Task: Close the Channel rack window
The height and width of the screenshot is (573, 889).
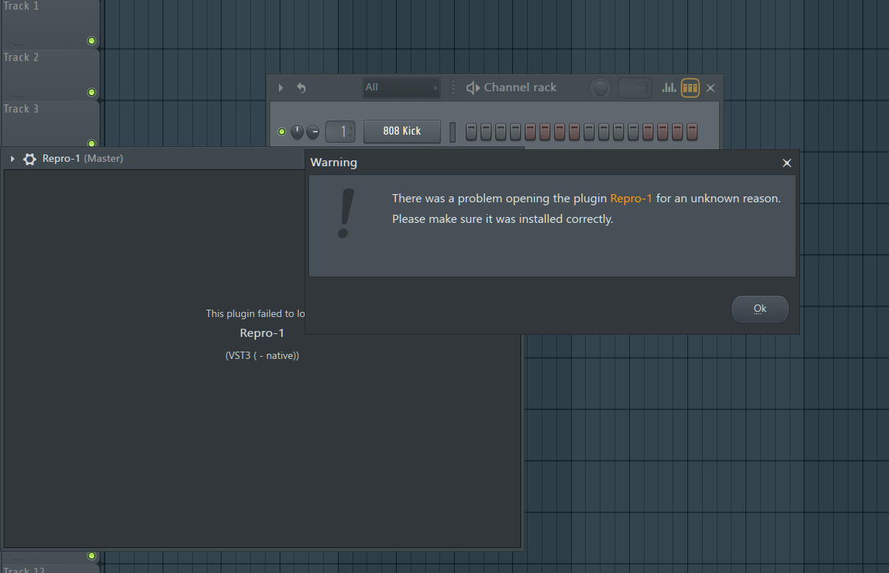Action: pos(710,88)
